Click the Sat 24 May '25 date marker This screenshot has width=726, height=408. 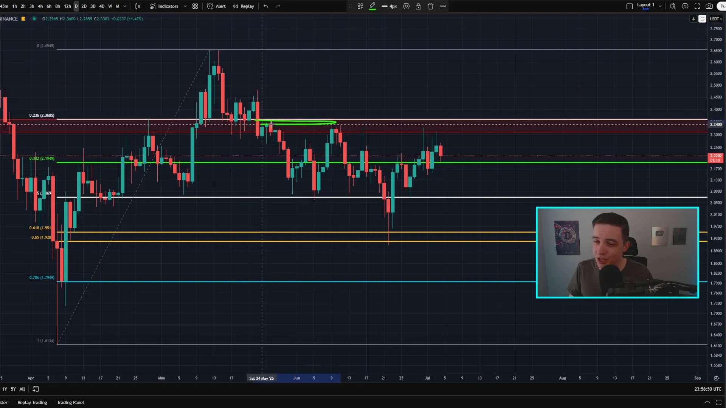[x=261, y=378]
